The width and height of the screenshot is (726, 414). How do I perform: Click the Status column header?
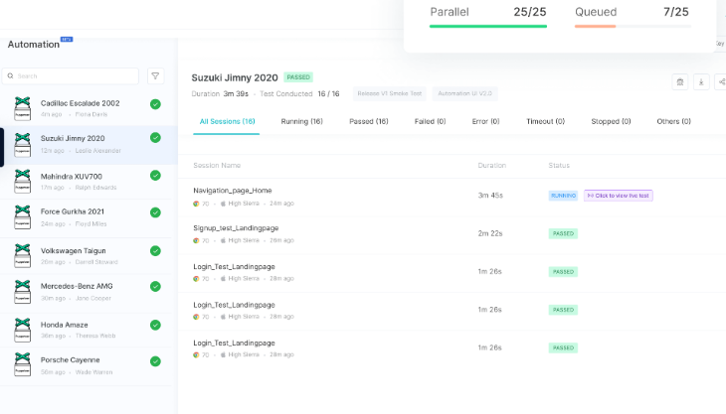coord(559,166)
